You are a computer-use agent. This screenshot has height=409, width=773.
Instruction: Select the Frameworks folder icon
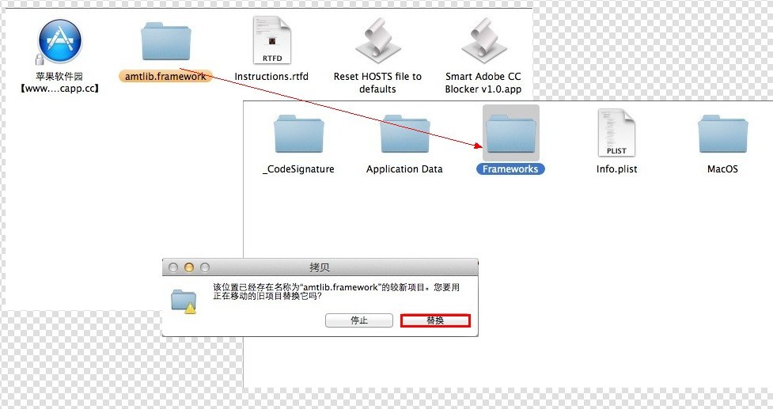click(511, 134)
